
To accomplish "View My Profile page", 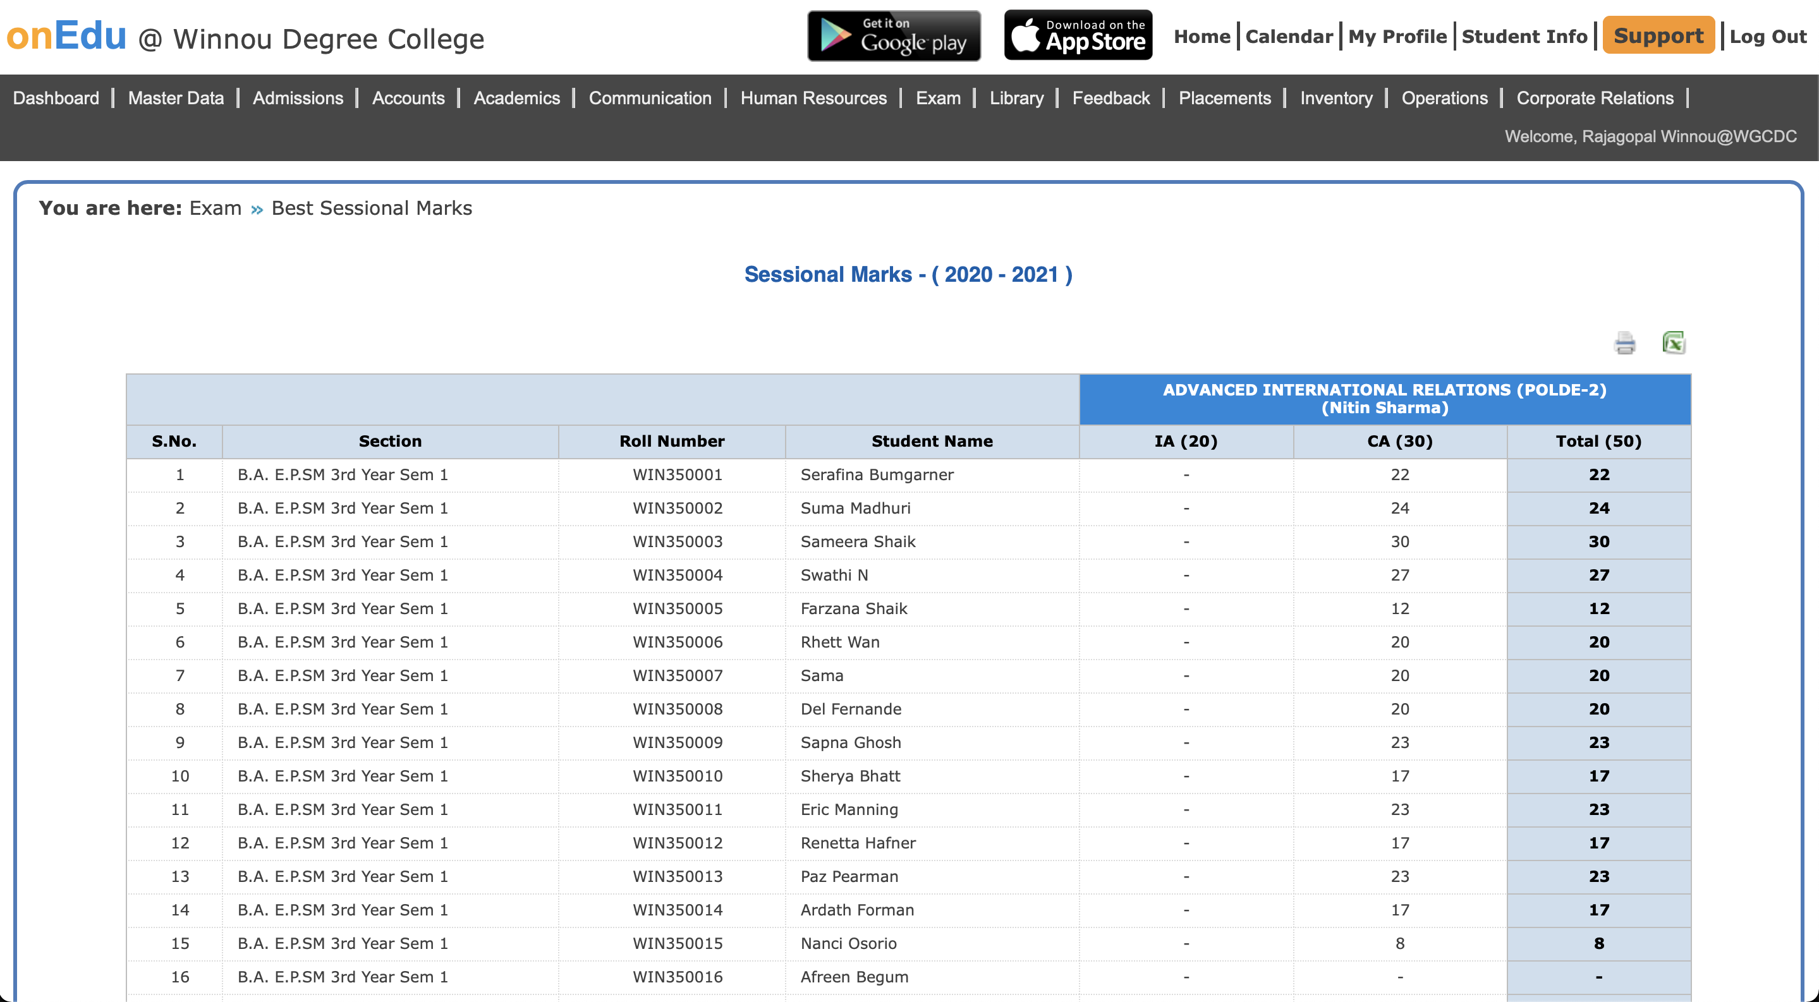I will tap(1397, 37).
